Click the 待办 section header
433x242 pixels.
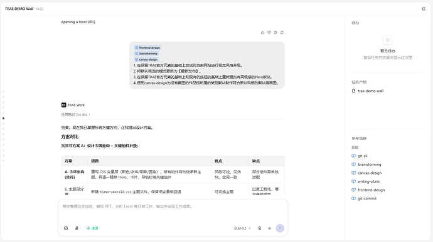355,23
